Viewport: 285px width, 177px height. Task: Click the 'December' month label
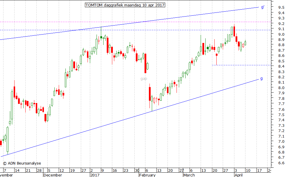point(53,175)
